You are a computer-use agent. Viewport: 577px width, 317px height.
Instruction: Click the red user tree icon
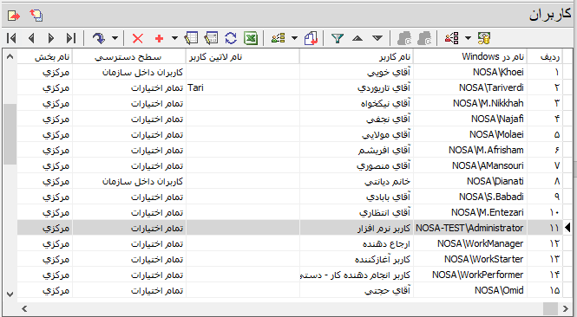pos(451,38)
